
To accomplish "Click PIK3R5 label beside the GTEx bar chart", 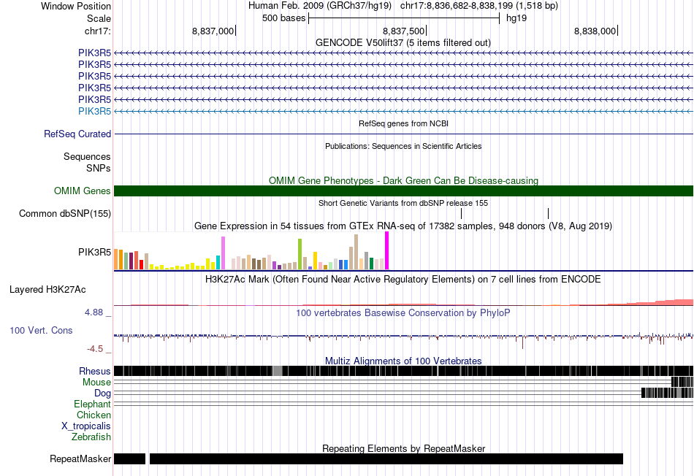I will tap(95, 252).
